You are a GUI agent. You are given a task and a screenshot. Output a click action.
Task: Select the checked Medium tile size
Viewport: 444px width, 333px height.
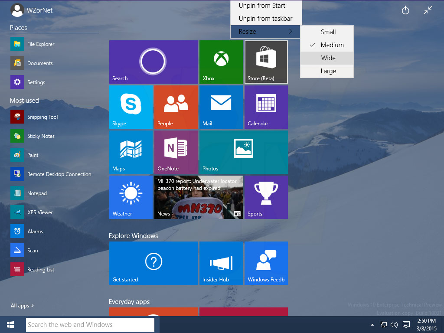coord(327,45)
